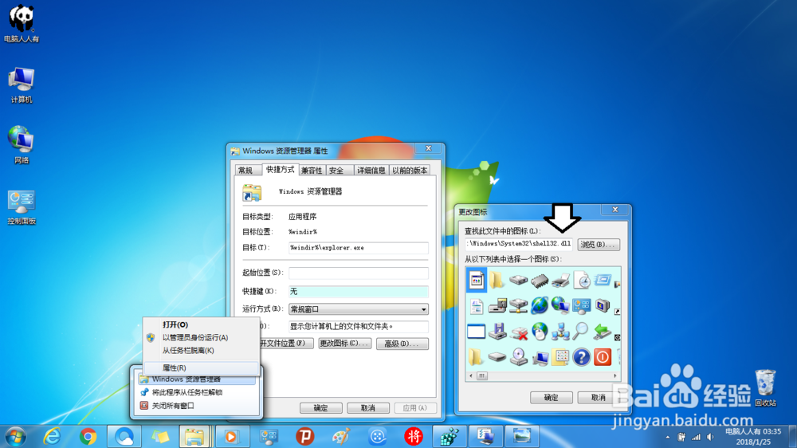Pick the blue run window icon
Viewport: 797px width, 448px height.
click(603, 280)
